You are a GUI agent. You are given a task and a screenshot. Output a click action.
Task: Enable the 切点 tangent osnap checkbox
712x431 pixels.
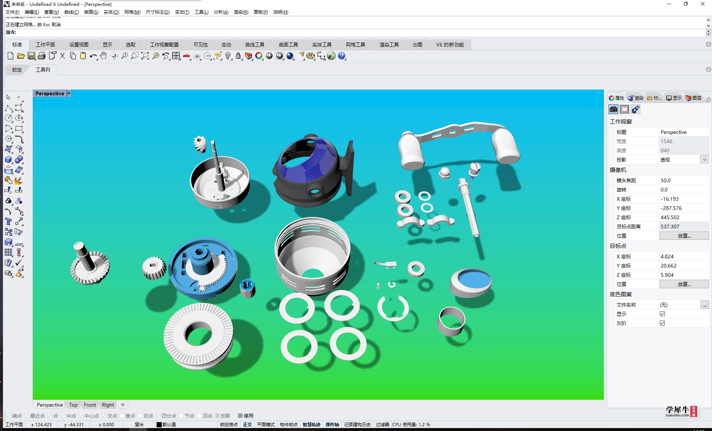[140, 416]
